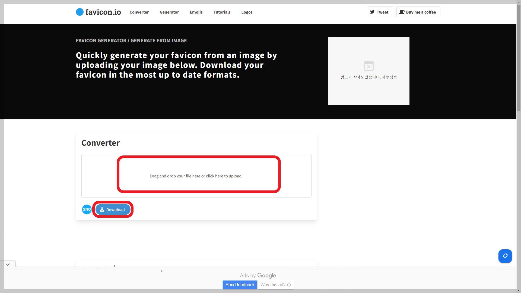Click the Why this ad? button

coord(273,285)
